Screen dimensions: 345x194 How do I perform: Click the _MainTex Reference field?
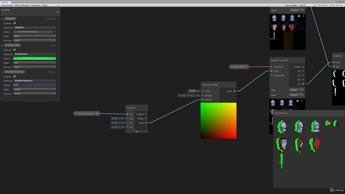[x=34, y=27]
